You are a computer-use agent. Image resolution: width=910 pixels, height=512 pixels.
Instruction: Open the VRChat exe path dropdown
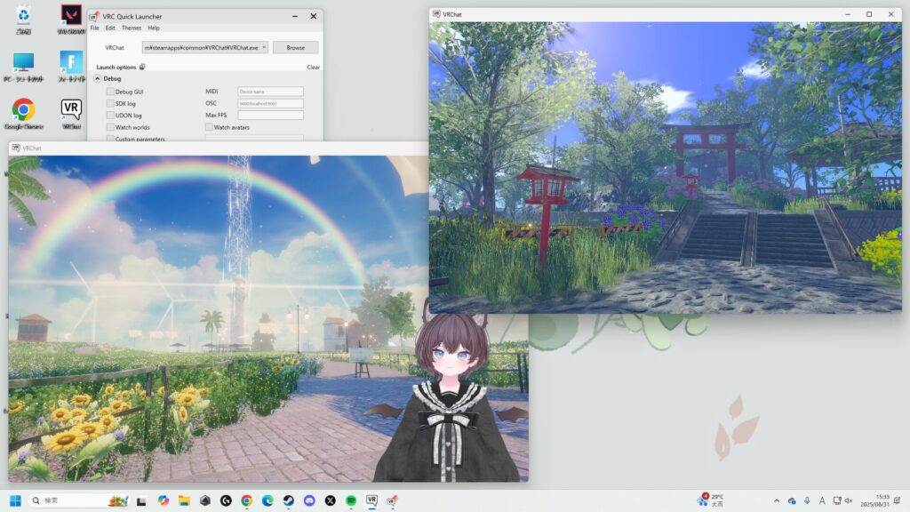[264, 47]
